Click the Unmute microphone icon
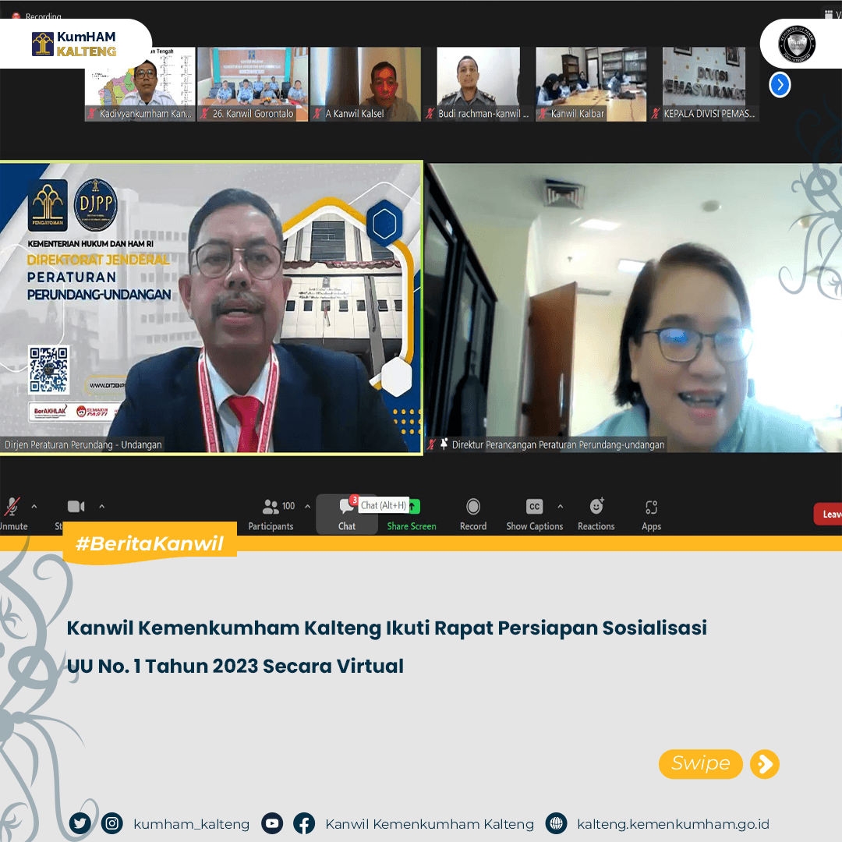Viewport: 842px width, 842px height. 12,508
